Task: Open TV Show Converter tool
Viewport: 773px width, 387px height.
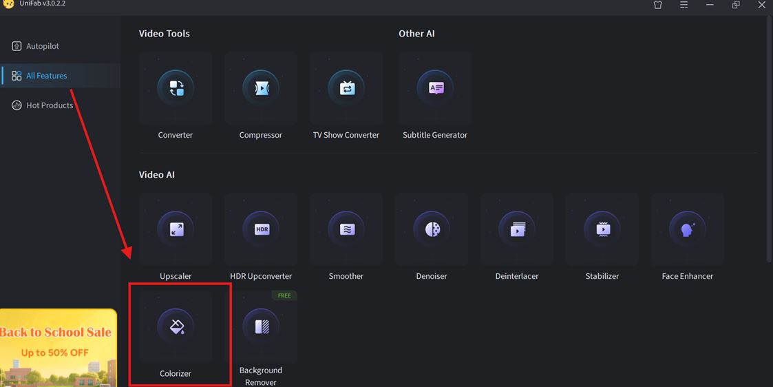Action: pos(346,89)
